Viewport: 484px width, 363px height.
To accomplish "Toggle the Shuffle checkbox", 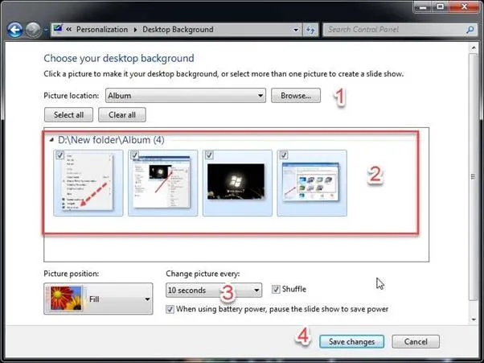I will tap(276, 290).
